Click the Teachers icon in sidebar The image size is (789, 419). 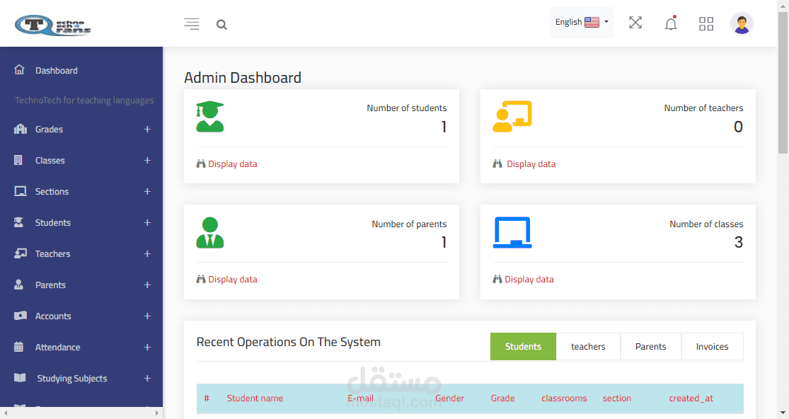[x=20, y=253]
